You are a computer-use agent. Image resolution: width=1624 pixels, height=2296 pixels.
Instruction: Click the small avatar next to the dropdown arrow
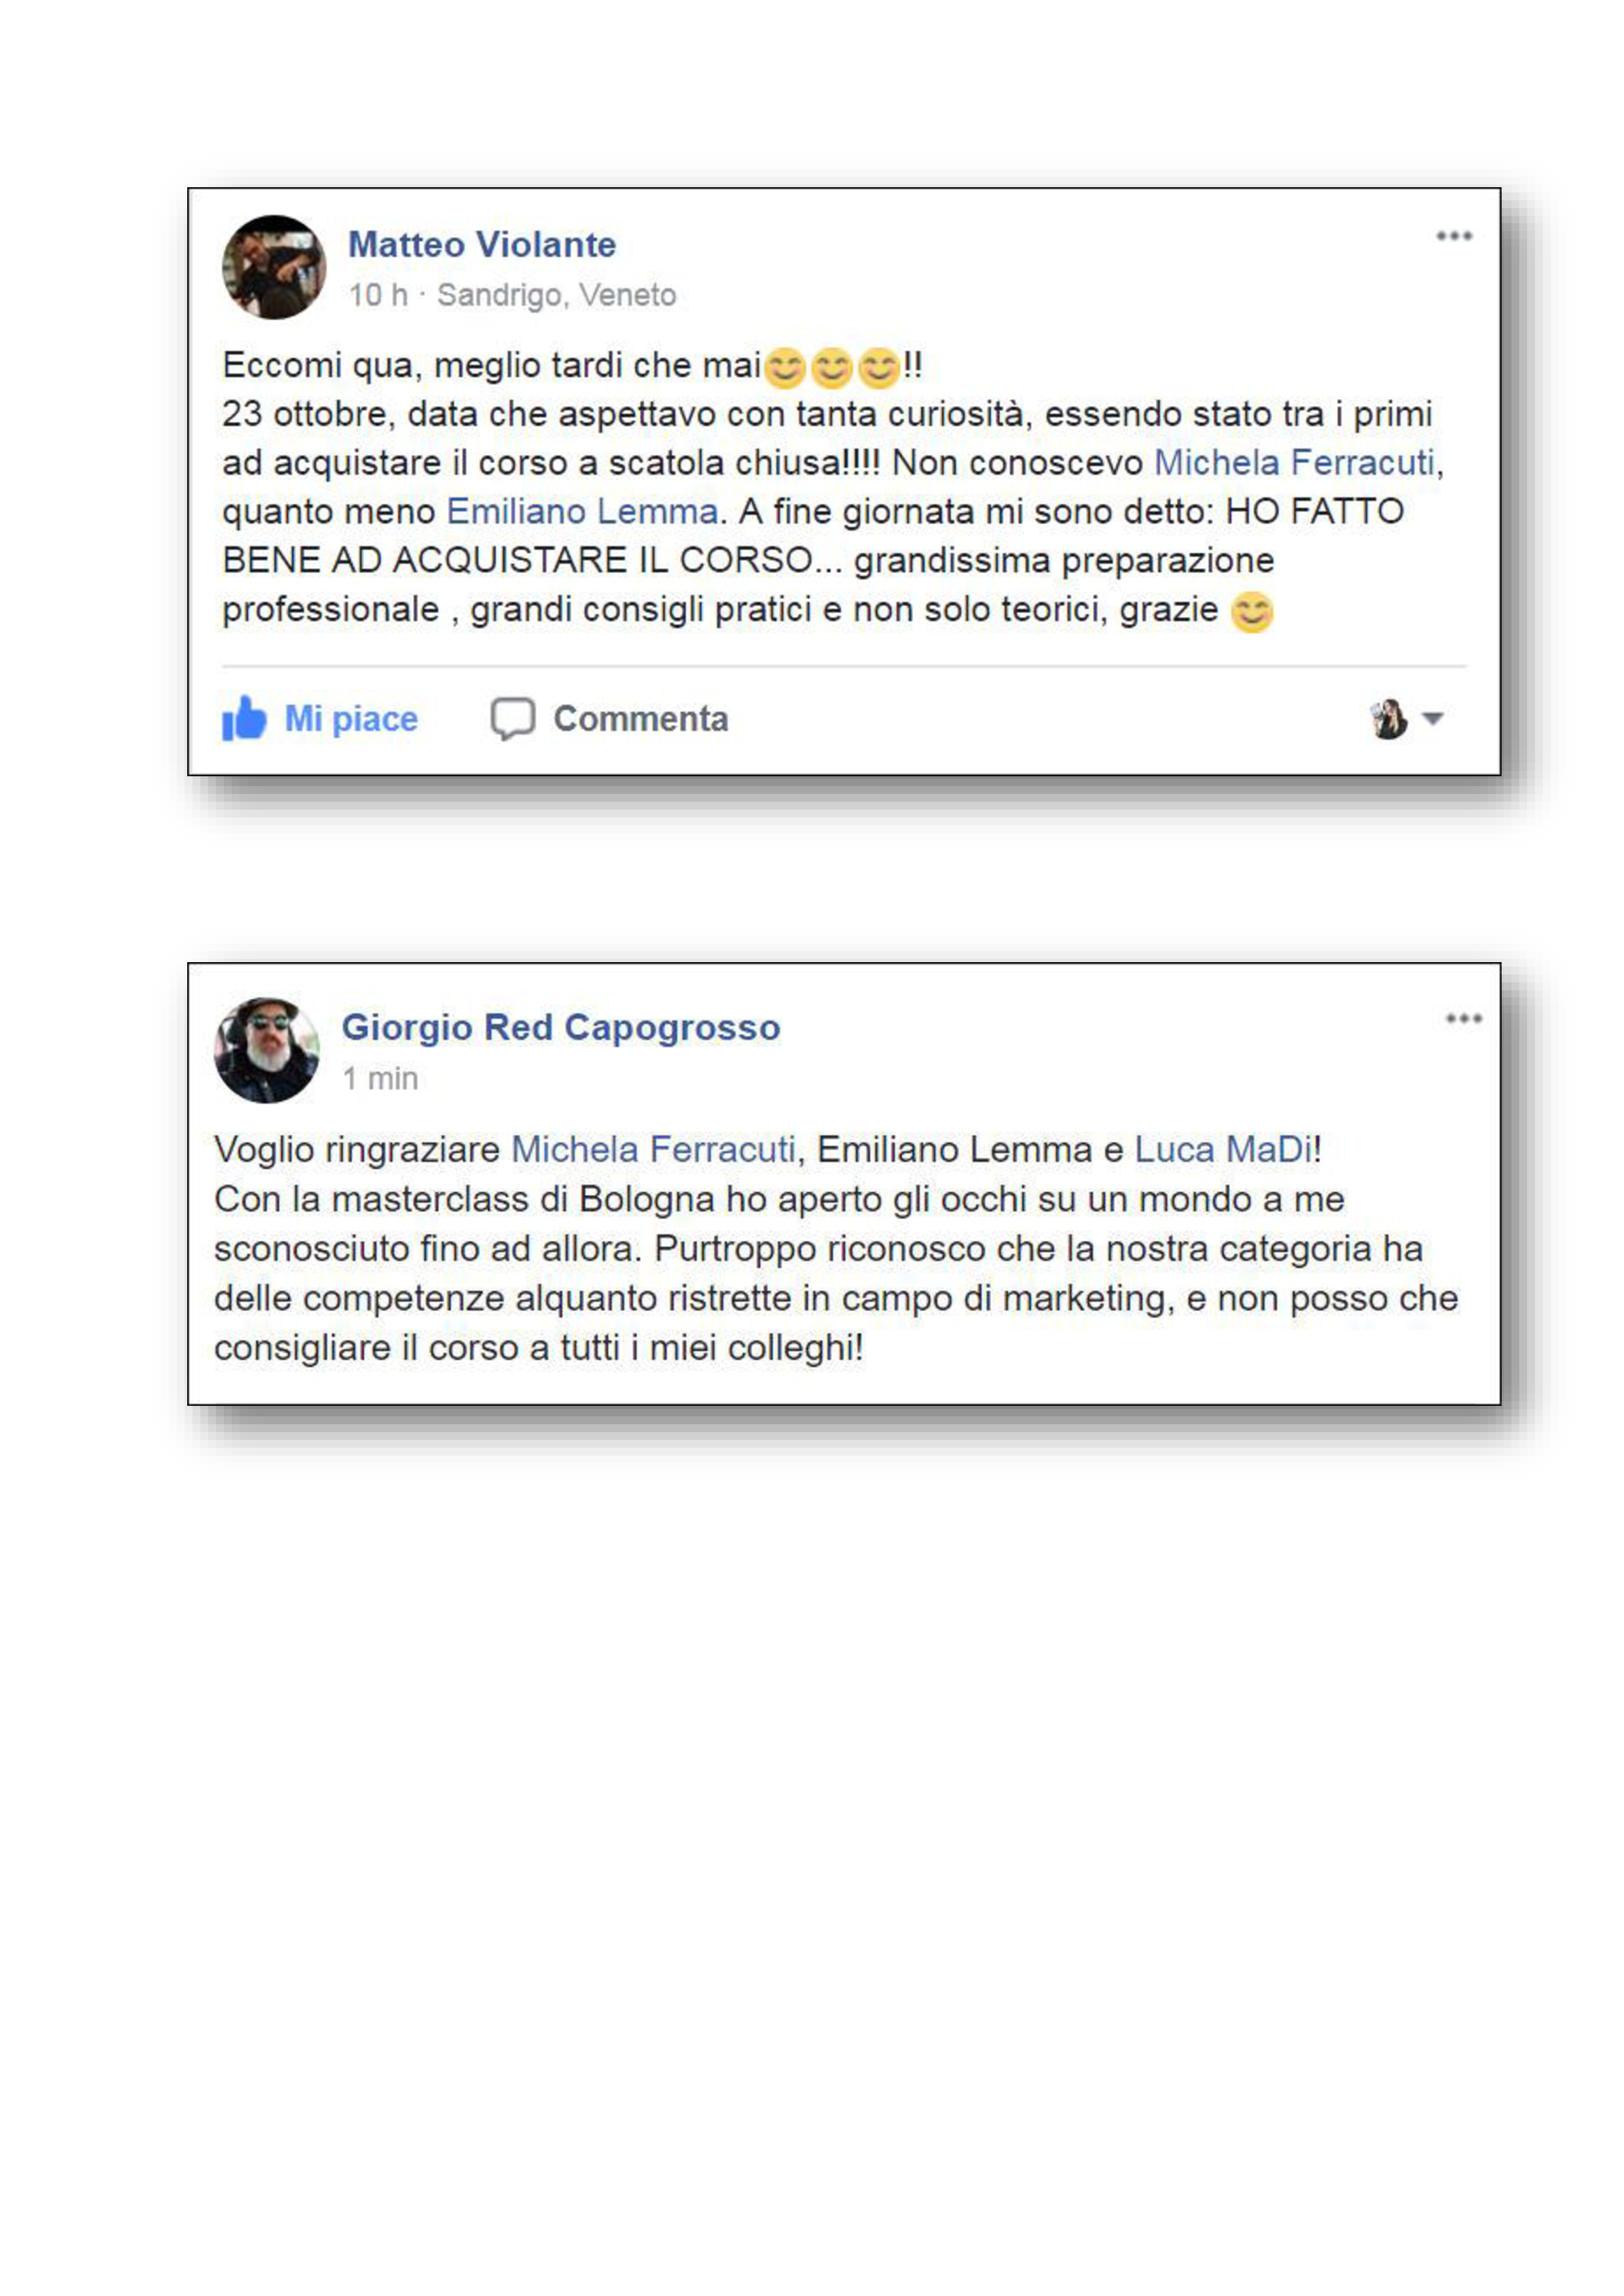pyautogui.click(x=1388, y=718)
